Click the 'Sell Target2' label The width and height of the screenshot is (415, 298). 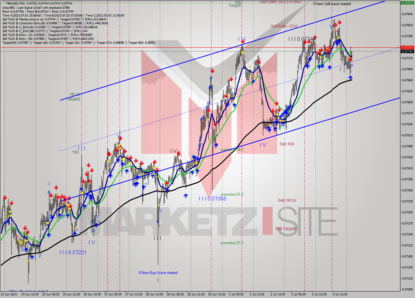pos(286,229)
